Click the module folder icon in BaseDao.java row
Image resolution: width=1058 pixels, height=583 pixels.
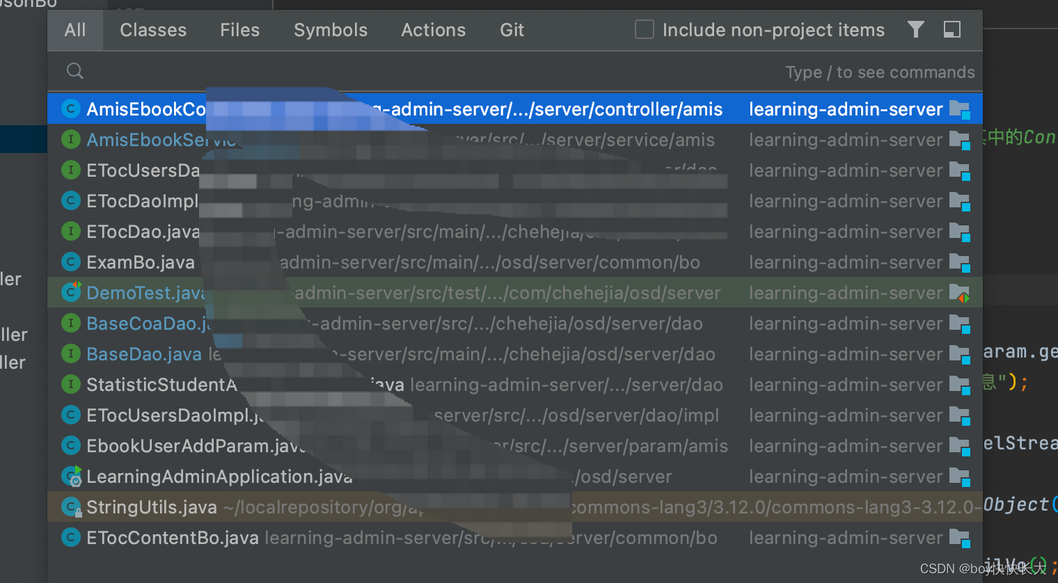tap(960, 355)
